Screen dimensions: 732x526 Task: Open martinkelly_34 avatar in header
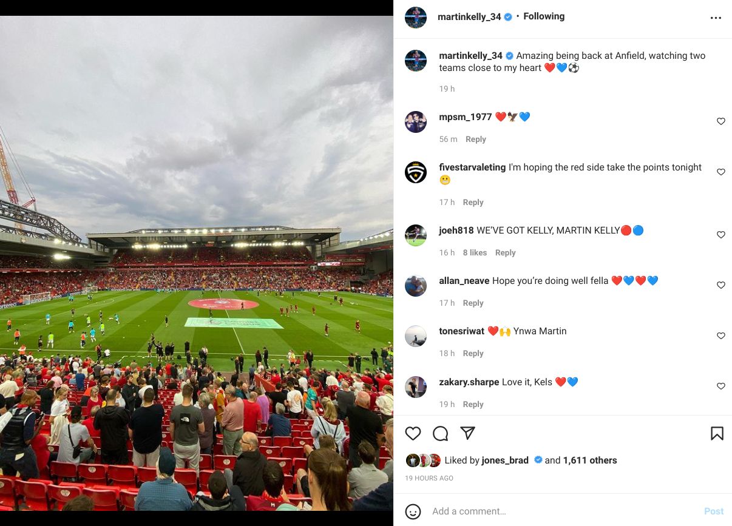tap(416, 18)
